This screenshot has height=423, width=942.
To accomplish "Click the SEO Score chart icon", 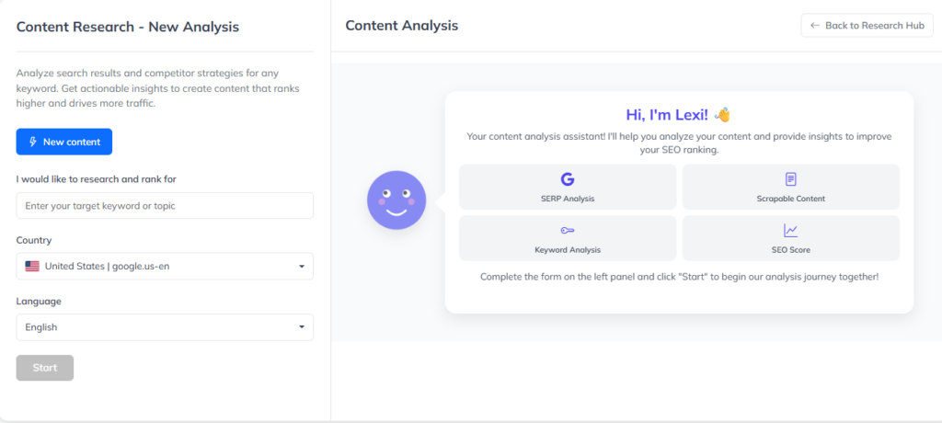I will 790,230.
